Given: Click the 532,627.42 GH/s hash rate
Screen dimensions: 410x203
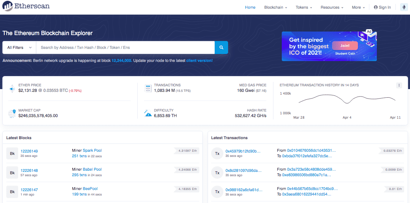Looking at the screenshot, I should click(x=251, y=115).
